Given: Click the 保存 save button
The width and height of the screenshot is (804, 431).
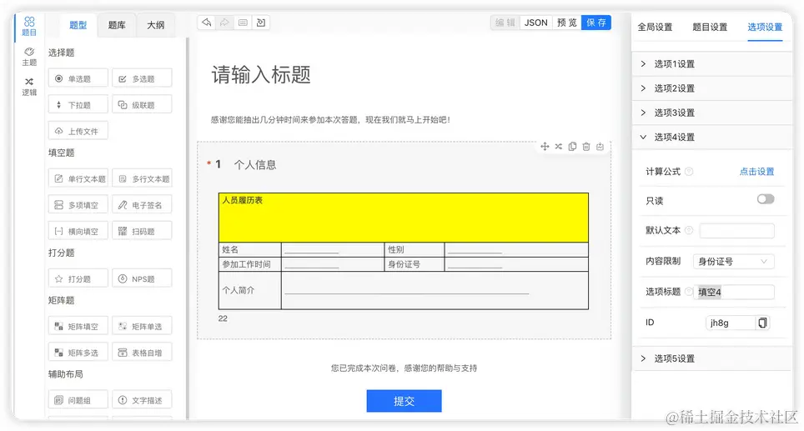Looking at the screenshot, I should [595, 23].
